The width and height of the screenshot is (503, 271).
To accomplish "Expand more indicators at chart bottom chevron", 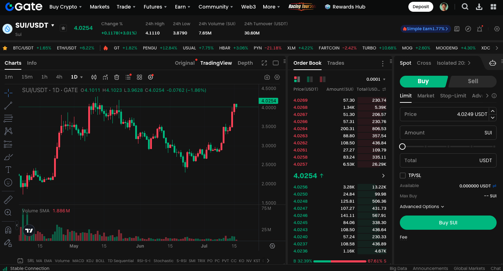I will tap(268, 261).
